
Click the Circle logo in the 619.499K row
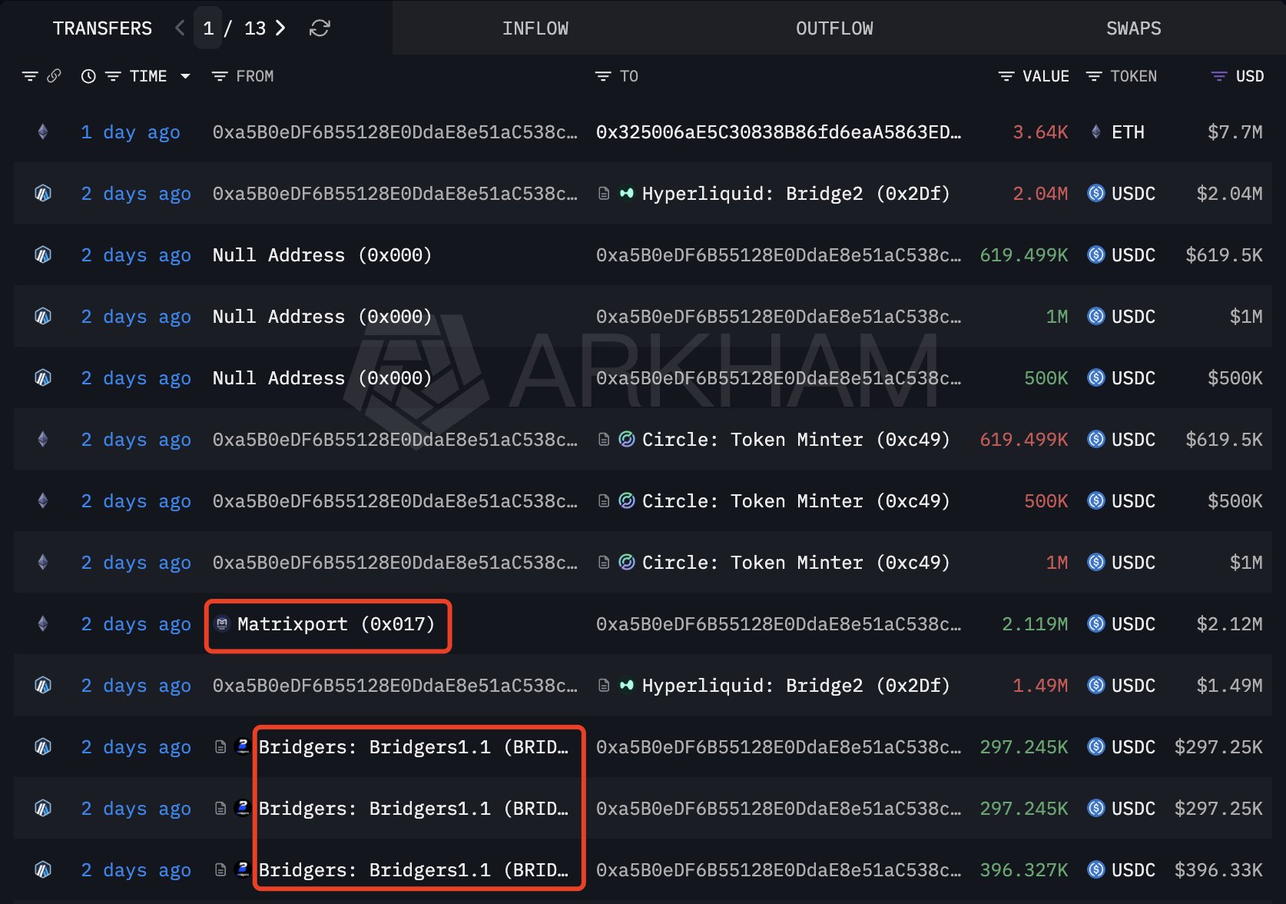click(x=627, y=440)
